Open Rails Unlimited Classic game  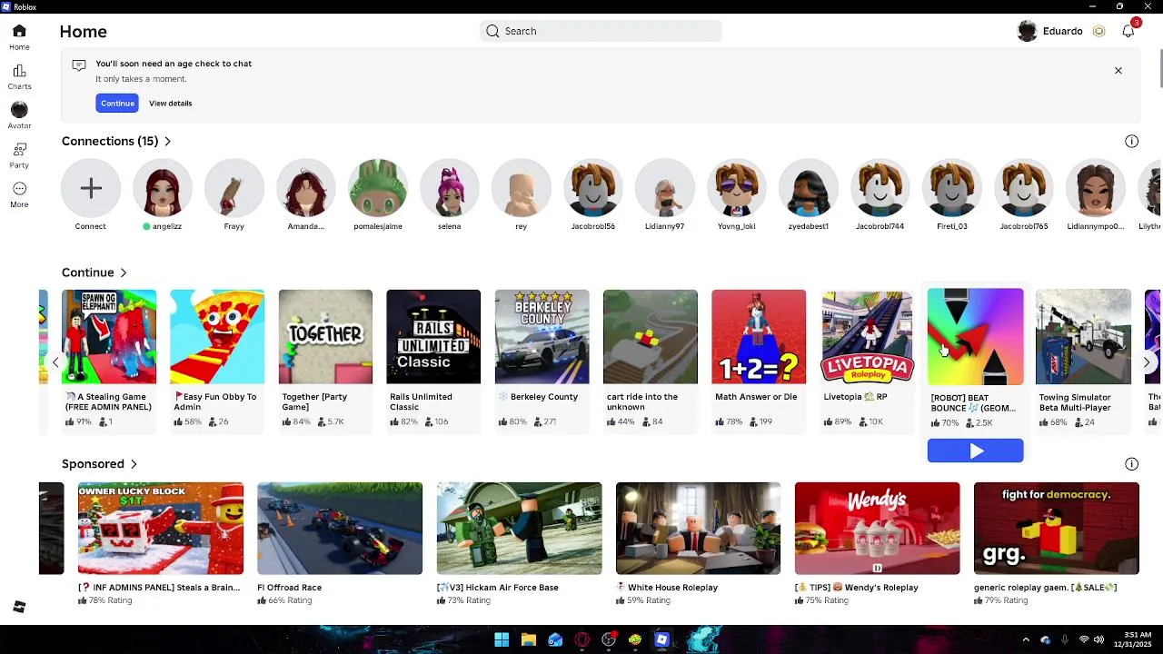[x=433, y=337]
